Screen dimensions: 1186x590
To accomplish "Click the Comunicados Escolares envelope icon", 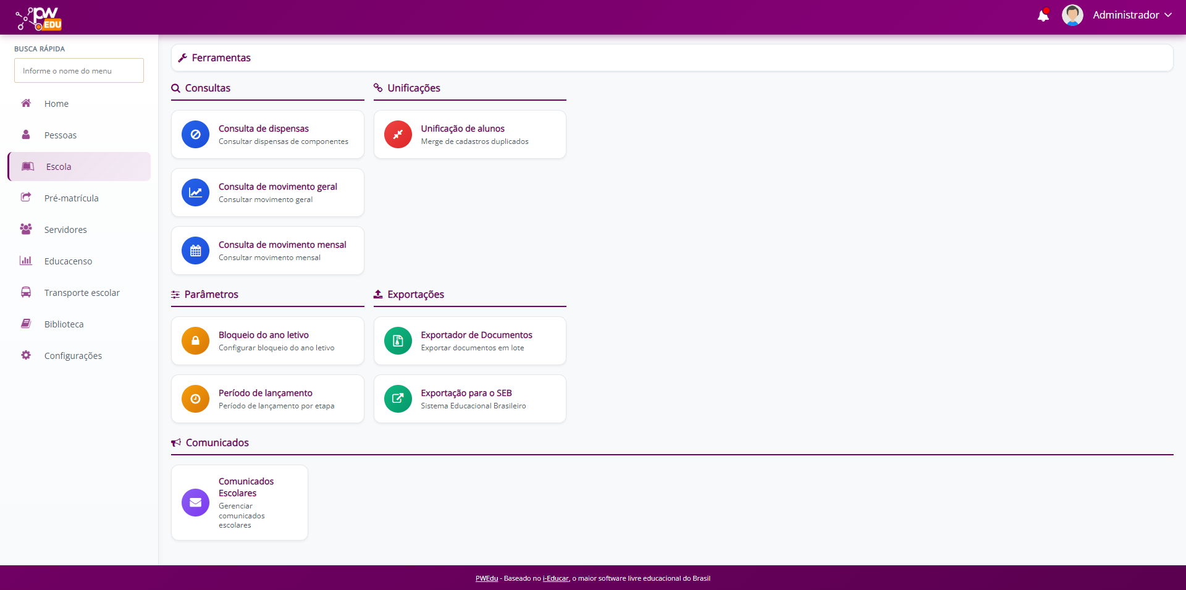I will point(195,502).
